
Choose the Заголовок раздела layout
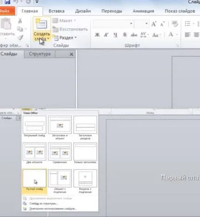85,128
